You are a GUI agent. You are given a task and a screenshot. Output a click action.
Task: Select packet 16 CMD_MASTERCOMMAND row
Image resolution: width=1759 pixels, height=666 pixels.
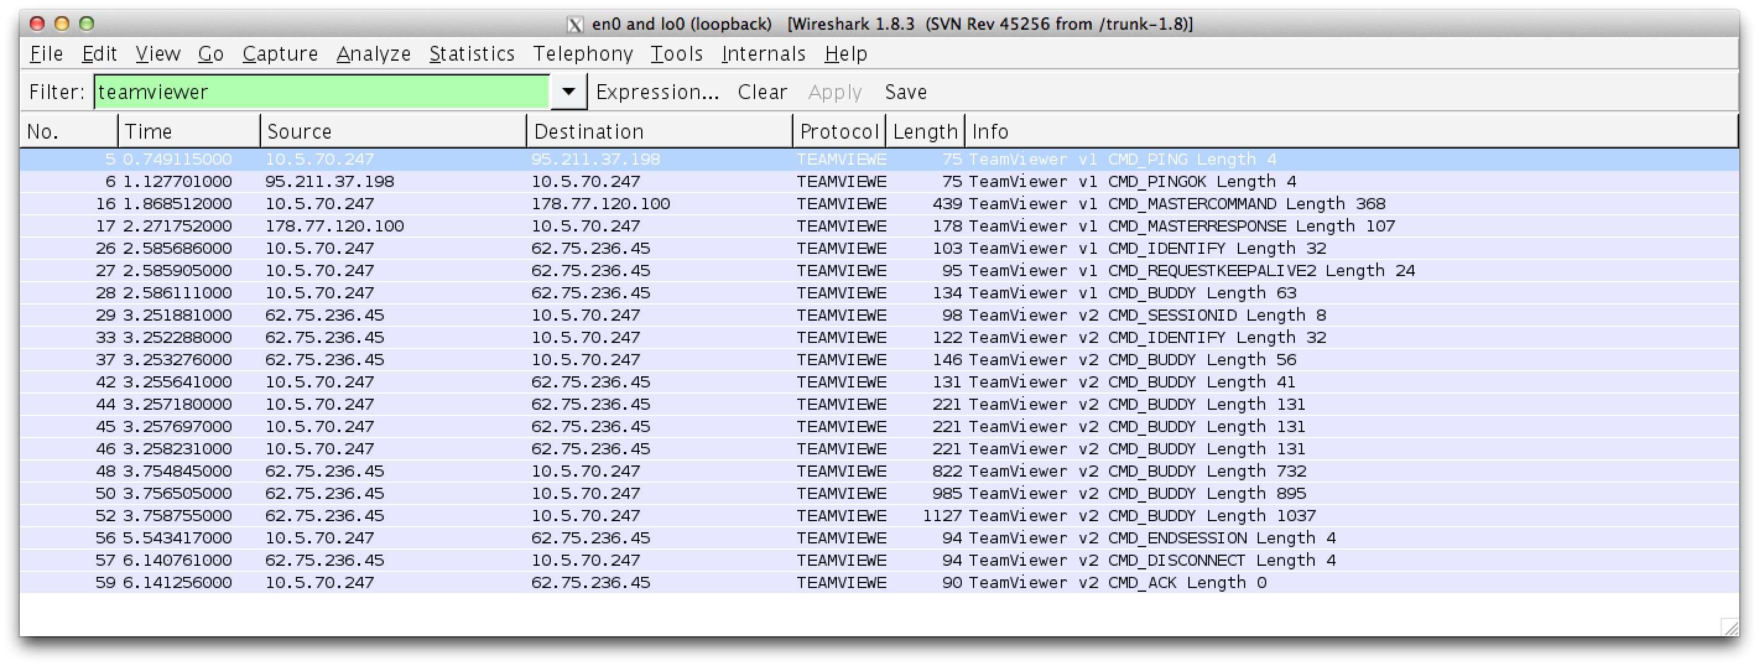[879, 204]
